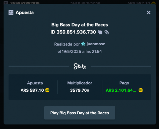Click the 3579,70× multiplier value
Screen dimensions: 159x129
tap(80, 90)
